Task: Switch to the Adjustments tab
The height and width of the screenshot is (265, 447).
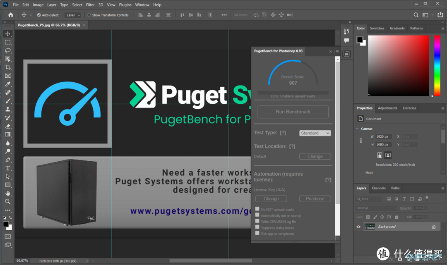Action: 387,108
